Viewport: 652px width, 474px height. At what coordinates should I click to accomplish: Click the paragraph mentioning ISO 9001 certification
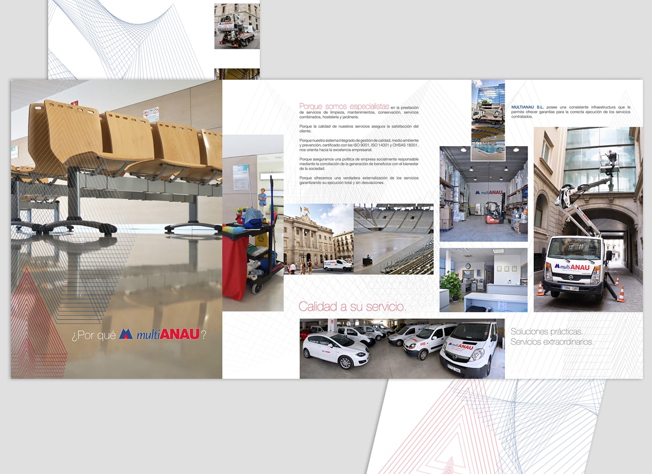point(359,145)
